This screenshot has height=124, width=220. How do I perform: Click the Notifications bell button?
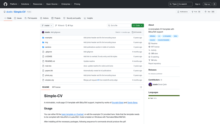pyautogui.click(x=182, y=12)
